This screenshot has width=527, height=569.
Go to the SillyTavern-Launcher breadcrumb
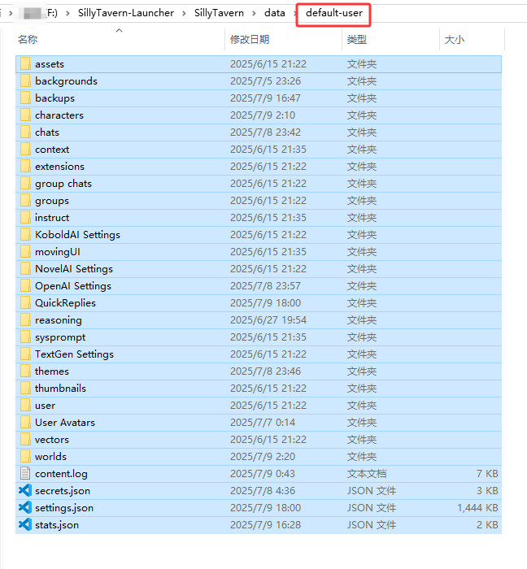point(130,13)
